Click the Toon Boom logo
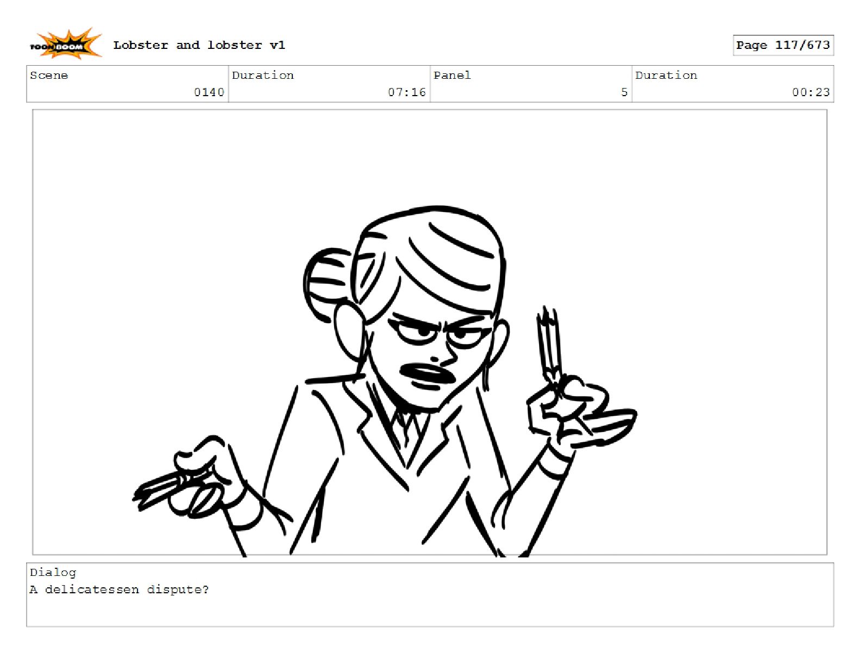 click(x=66, y=45)
